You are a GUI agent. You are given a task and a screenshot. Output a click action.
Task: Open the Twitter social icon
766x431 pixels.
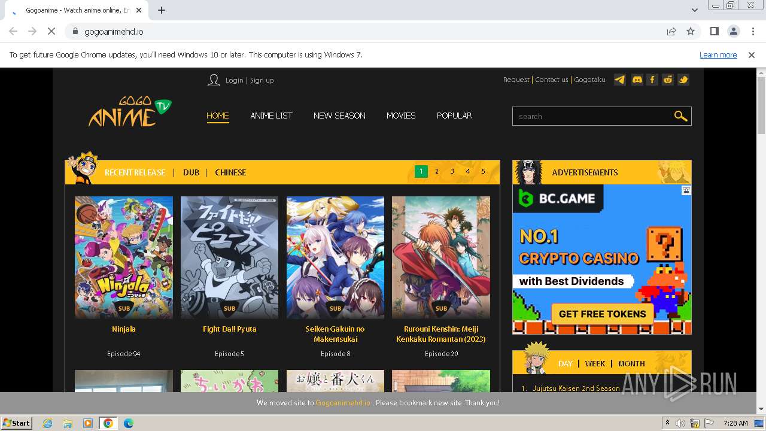[683, 80]
